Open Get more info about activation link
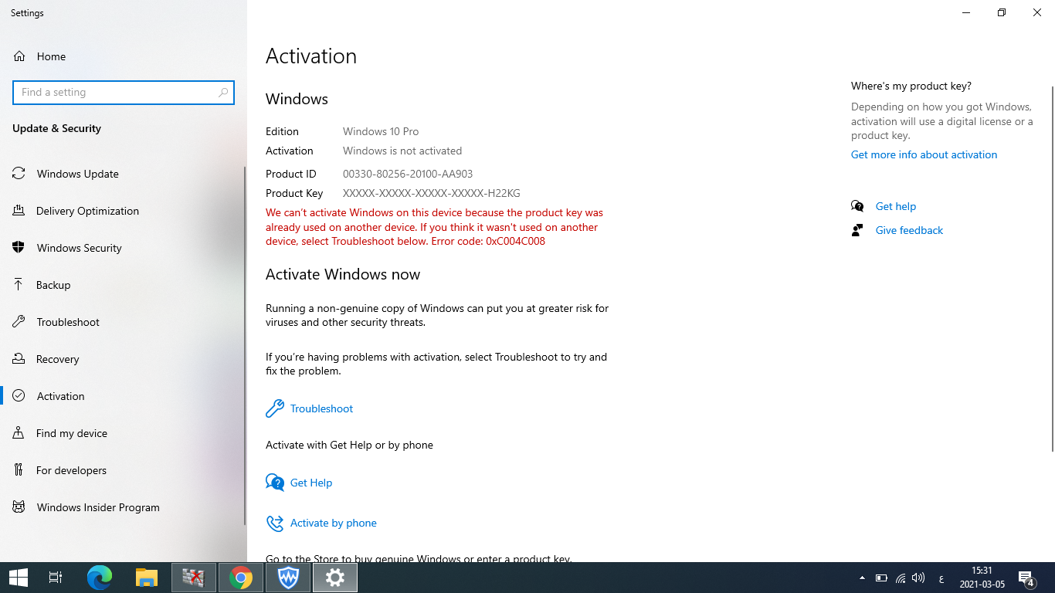The width and height of the screenshot is (1055, 593). [924, 154]
